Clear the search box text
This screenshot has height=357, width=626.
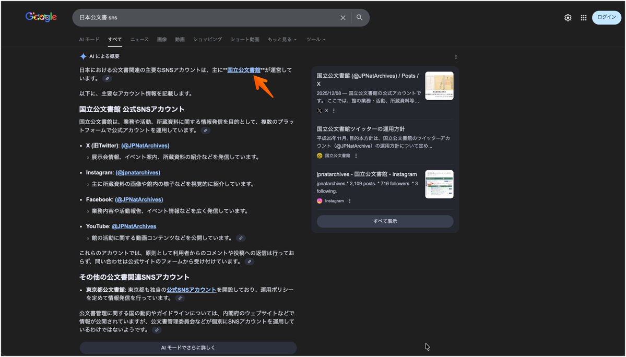(343, 18)
